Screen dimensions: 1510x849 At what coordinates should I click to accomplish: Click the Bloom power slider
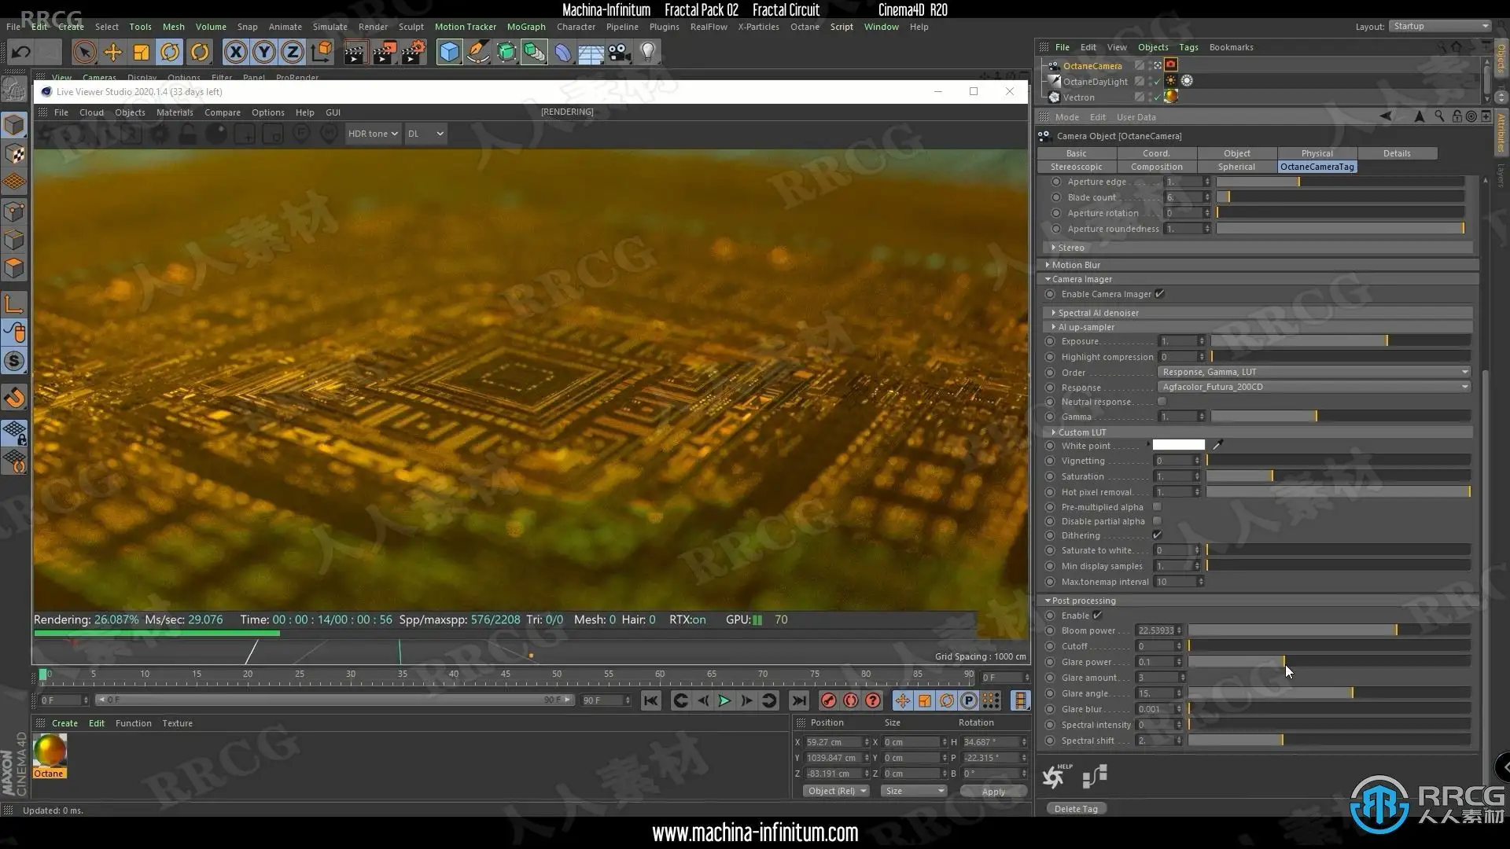(x=1328, y=630)
